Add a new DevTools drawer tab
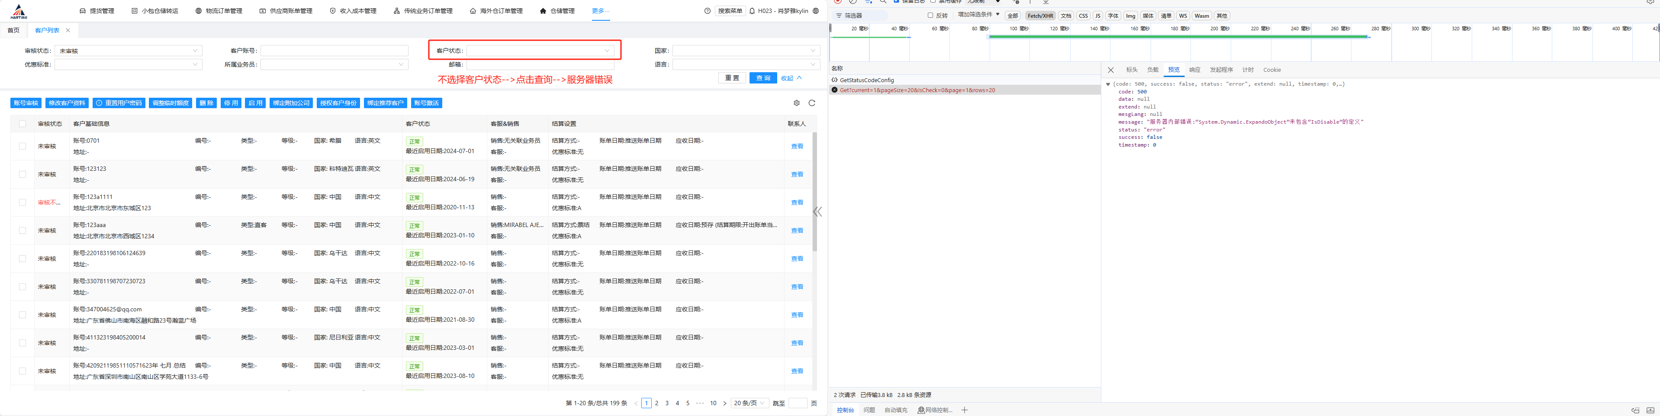 [965, 410]
